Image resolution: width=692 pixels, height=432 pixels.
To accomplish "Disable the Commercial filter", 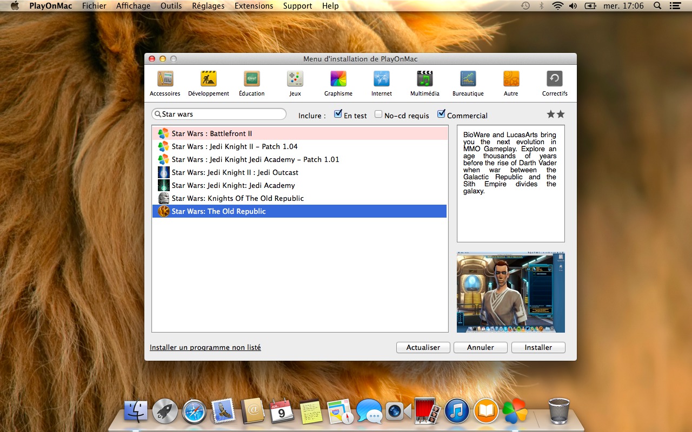I will click(442, 114).
